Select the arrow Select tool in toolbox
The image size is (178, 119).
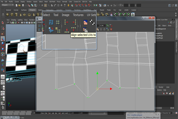[x=3, y=23]
